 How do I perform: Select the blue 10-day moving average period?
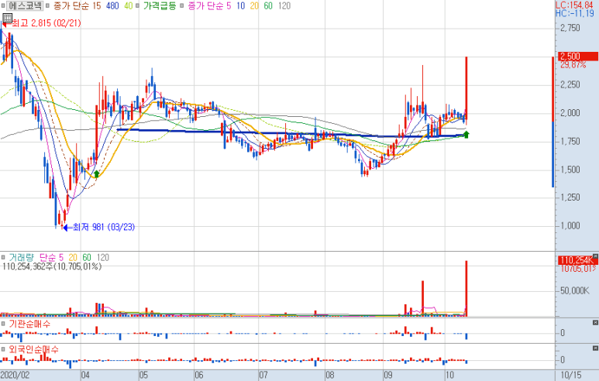[x=241, y=5]
